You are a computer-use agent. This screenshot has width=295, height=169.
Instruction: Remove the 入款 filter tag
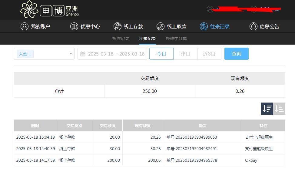pos(30,54)
